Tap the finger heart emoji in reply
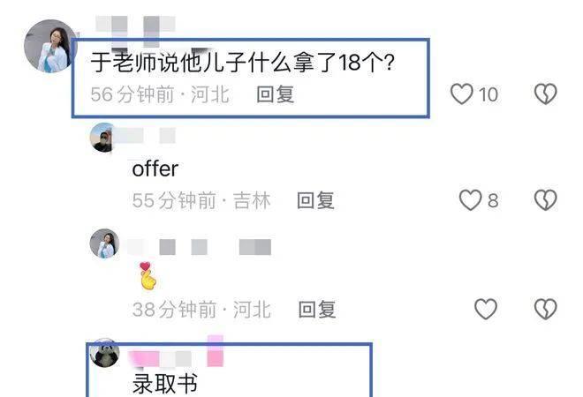Screen dimensions: 583x397 148,275
